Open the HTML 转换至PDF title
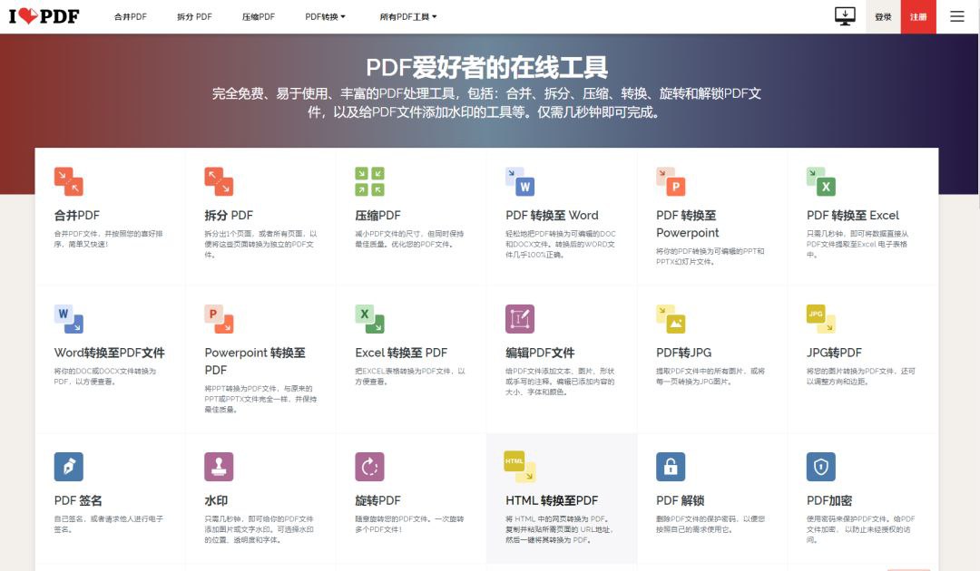The image size is (980, 571). click(552, 500)
